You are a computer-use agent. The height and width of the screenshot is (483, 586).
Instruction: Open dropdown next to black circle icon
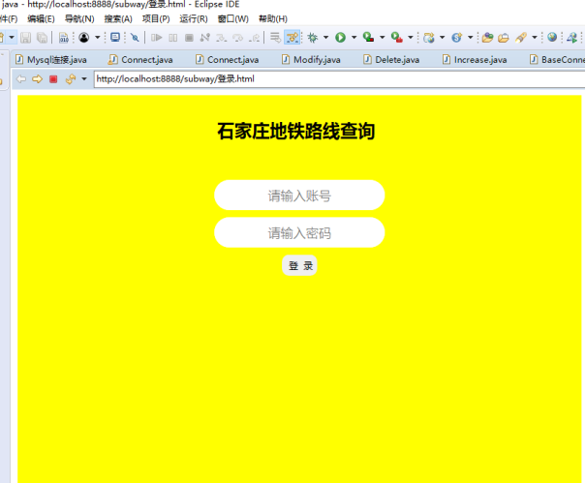pyautogui.click(x=97, y=38)
